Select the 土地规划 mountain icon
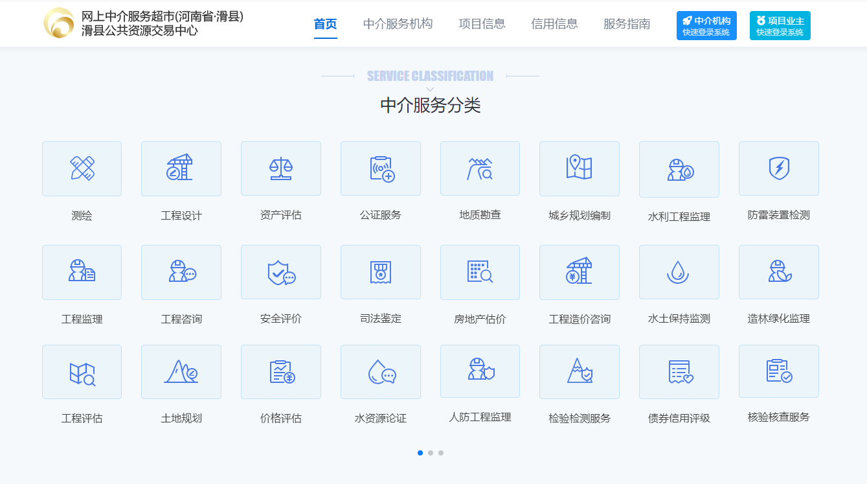The image size is (867, 484). coord(181,372)
